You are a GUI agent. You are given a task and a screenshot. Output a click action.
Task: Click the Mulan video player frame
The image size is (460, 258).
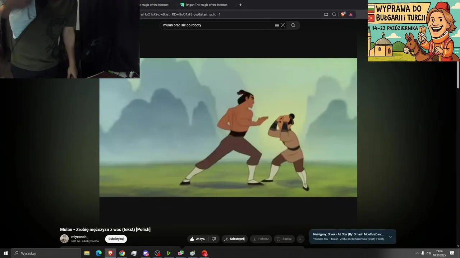click(228, 127)
